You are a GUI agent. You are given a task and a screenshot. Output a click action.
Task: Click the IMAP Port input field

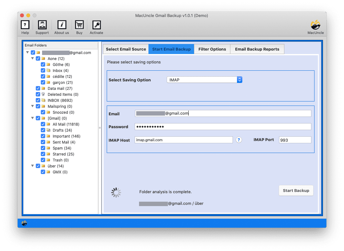tap(295, 139)
